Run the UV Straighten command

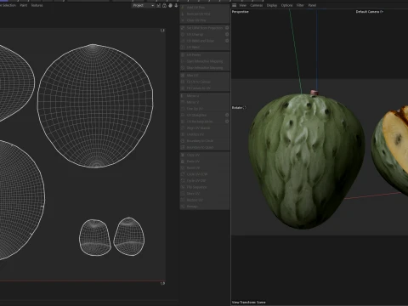coord(202,116)
